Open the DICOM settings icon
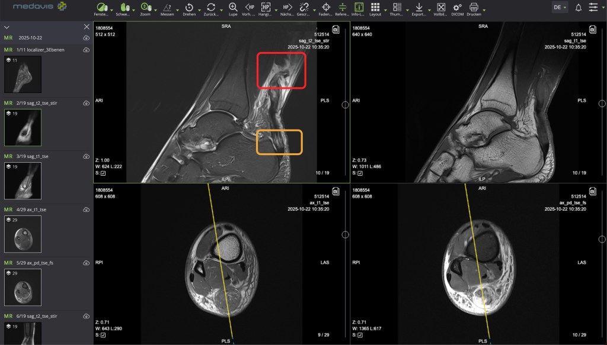Screen dimensions: 607x345 click(x=457, y=8)
